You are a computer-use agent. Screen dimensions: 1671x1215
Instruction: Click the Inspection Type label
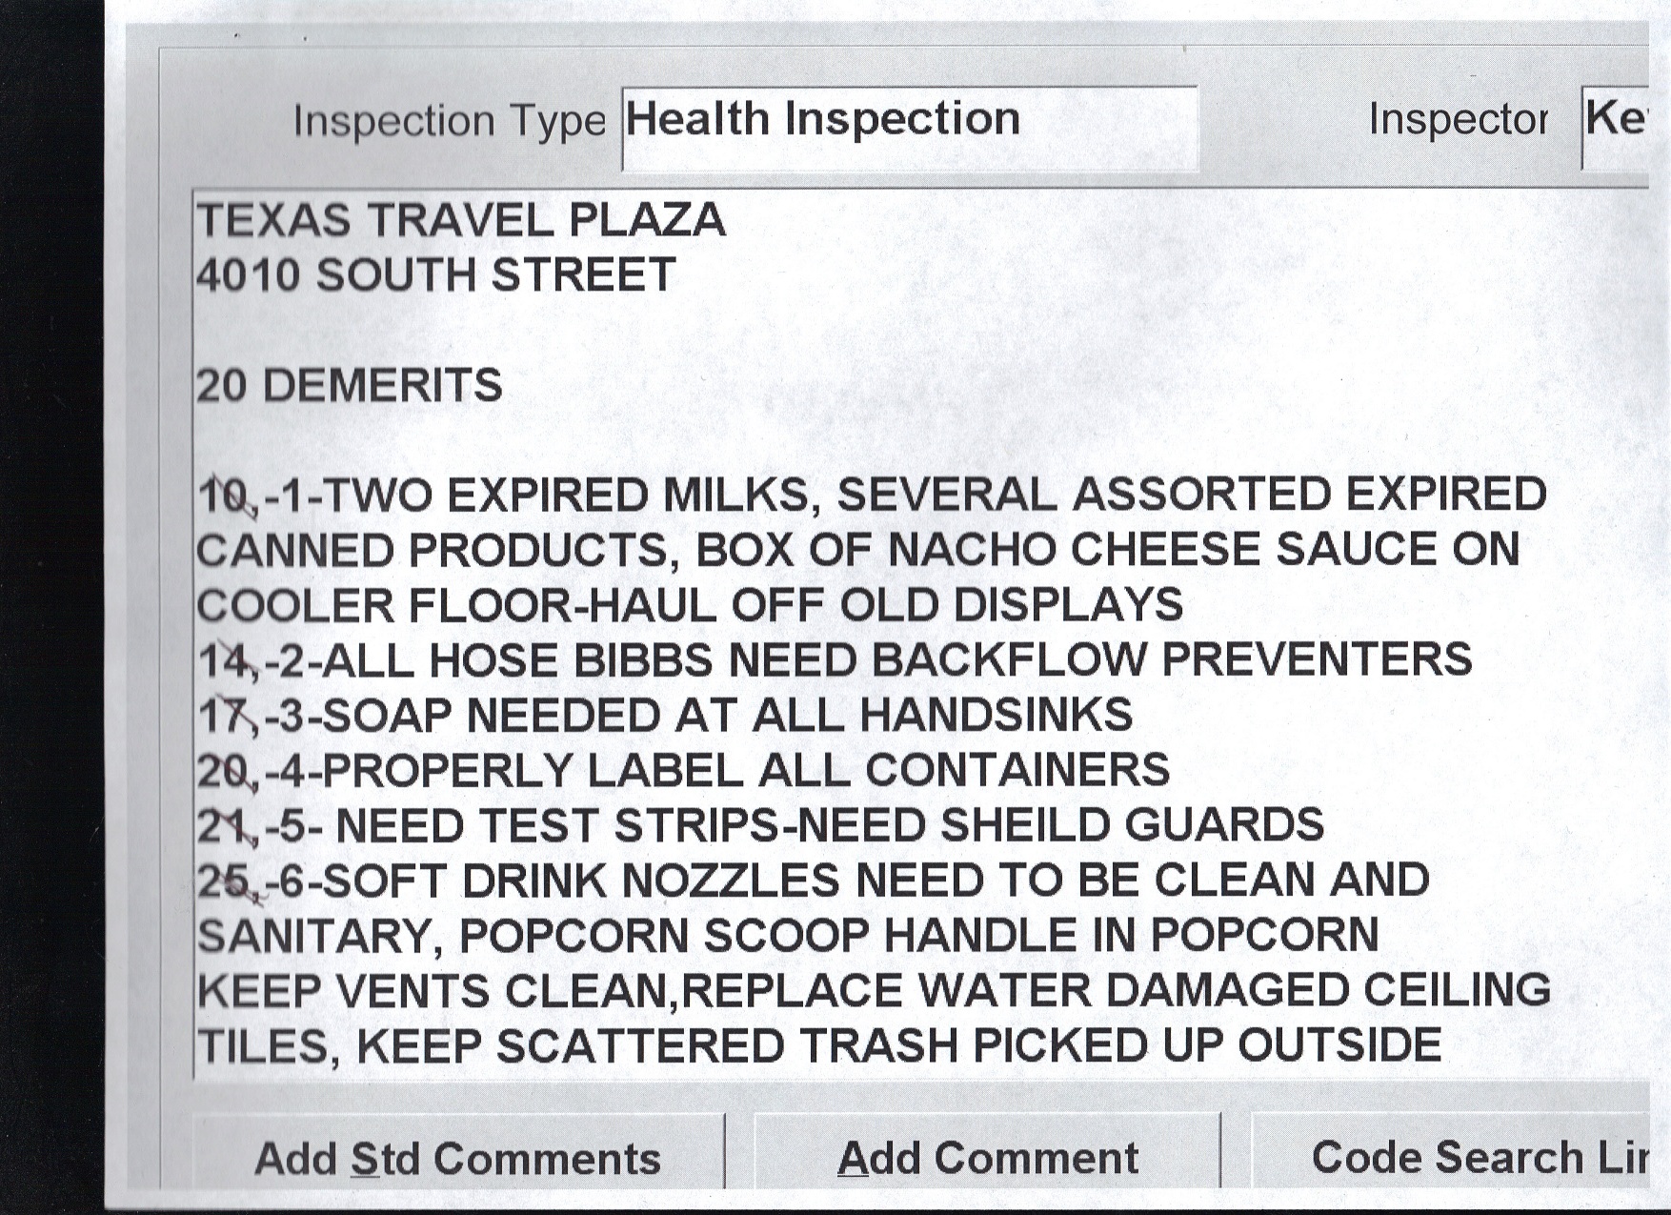pyautogui.click(x=449, y=121)
